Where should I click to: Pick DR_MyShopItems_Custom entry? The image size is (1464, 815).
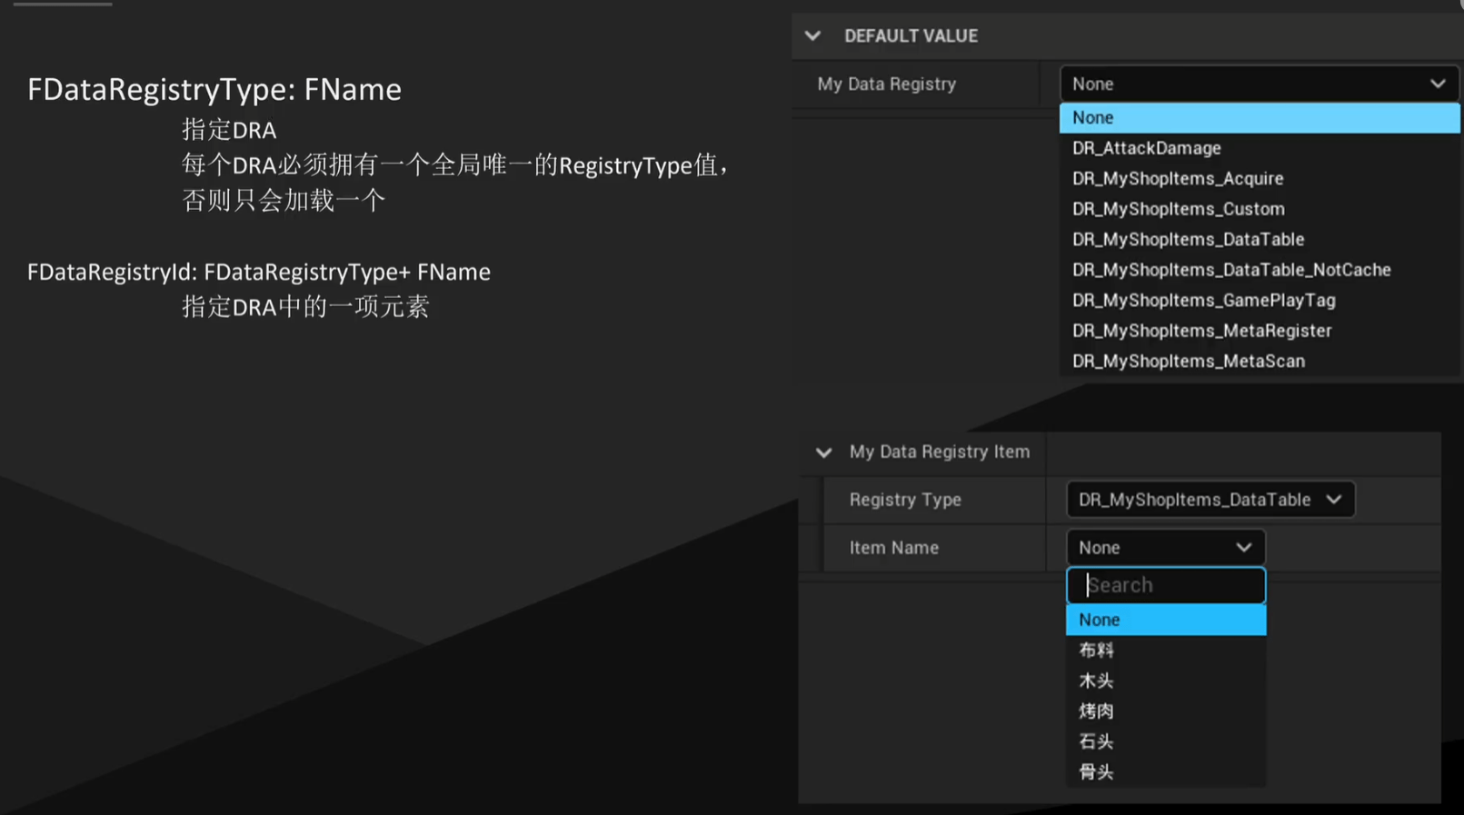click(1178, 209)
